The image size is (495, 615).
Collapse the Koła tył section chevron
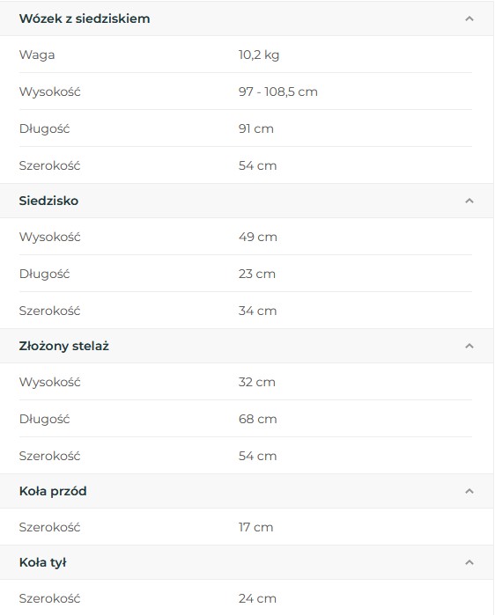(x=469, y=562)
